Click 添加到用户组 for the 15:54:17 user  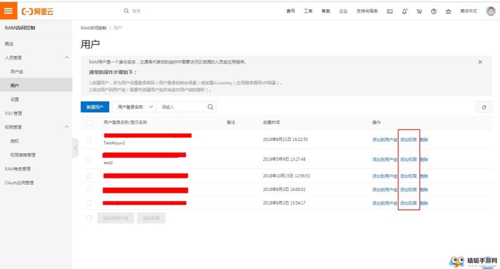384,203
